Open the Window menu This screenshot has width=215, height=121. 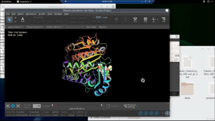pyautogui.click(x=58, y=14)
